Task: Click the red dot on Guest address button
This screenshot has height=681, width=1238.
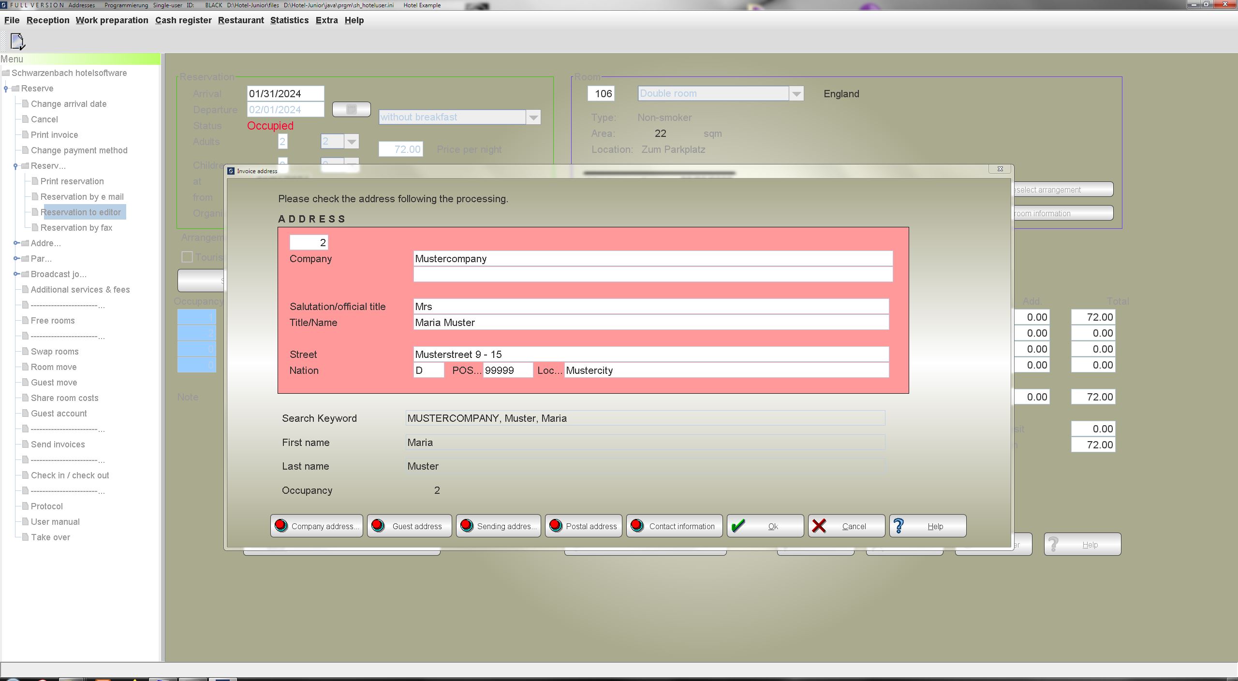Action: (378, 526)
